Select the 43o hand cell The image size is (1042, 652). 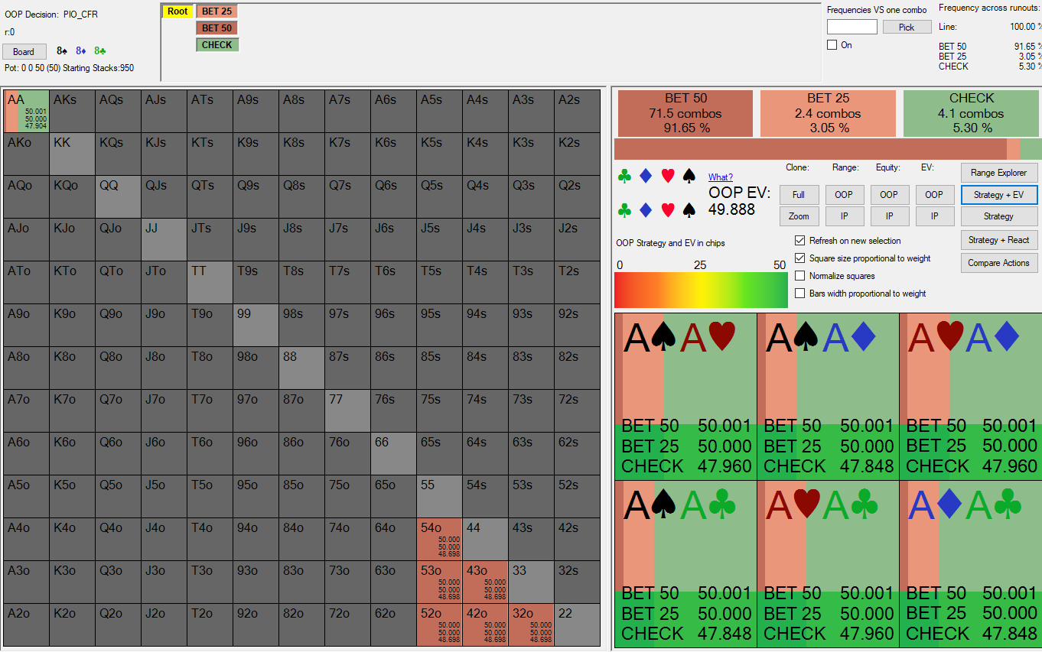coord(486,582)
